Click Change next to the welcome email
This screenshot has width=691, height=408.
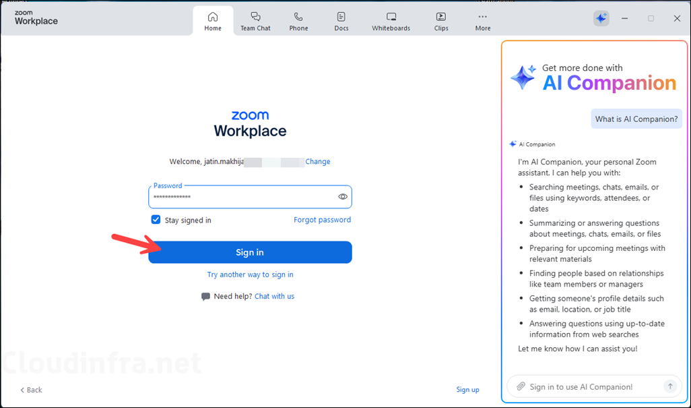point(317,161)
